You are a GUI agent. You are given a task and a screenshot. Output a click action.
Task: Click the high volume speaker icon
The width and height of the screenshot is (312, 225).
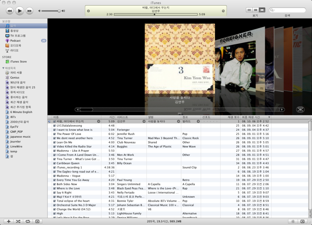[63, 11]
